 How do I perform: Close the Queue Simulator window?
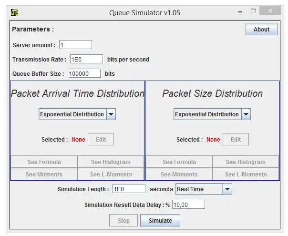(270, 10)
